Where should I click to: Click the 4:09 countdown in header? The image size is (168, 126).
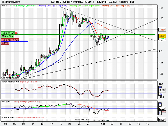132,2
